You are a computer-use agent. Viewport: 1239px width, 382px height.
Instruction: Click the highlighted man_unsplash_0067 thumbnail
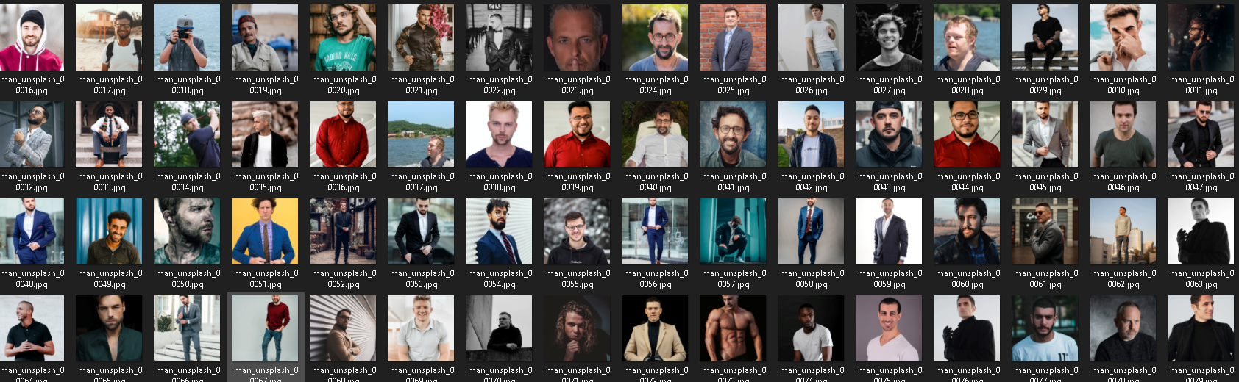tap(265, 328)
